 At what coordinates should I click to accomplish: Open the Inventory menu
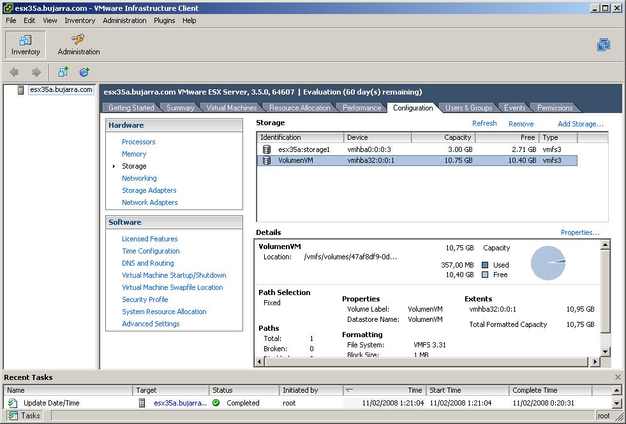click(80, 20)
